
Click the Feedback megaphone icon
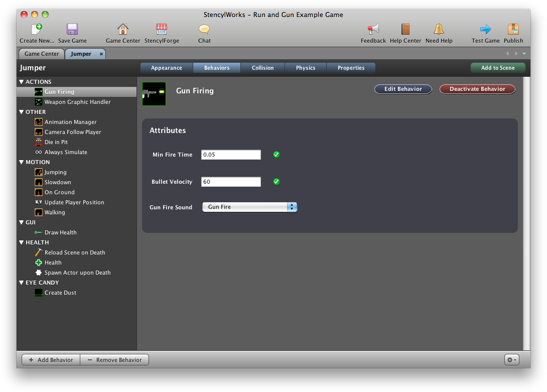pyautogui.click(x=373, y=30)
